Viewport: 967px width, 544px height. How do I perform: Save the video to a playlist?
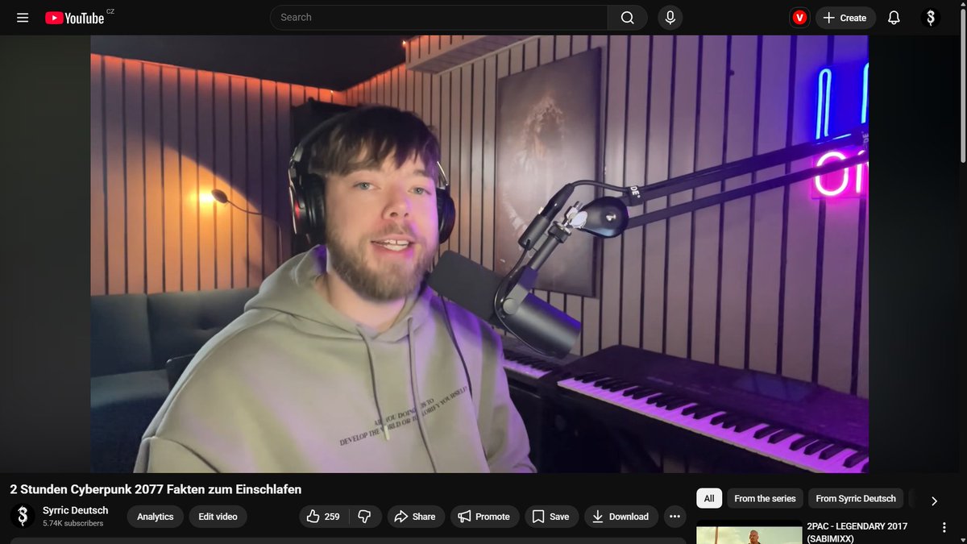click(x=551, y=517)
